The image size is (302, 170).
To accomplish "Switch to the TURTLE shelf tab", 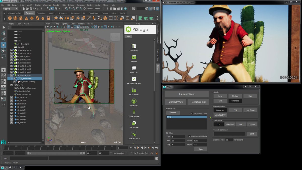I will pyautogui.click(x=122, y=13).
